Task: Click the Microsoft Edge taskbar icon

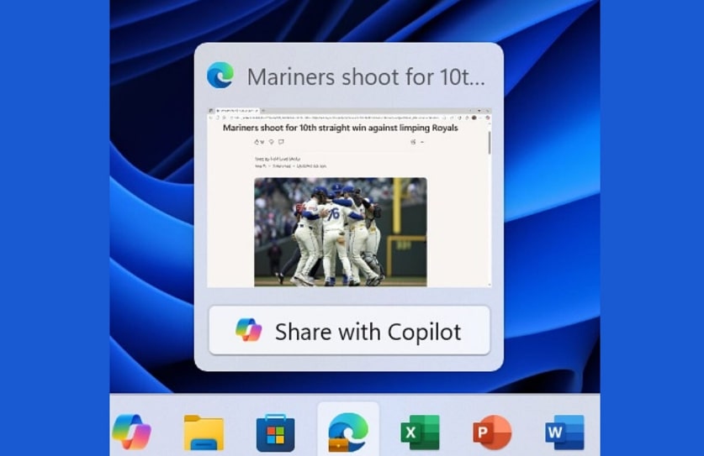Action: [x=347, y=432]
